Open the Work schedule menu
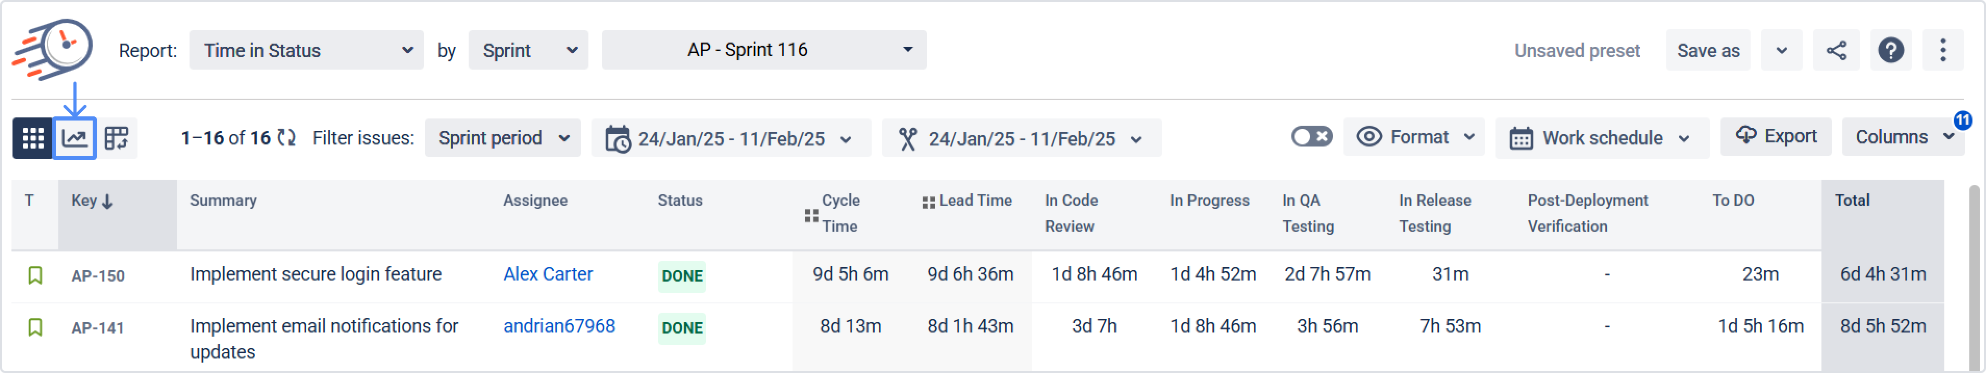 click(1601, 138)
